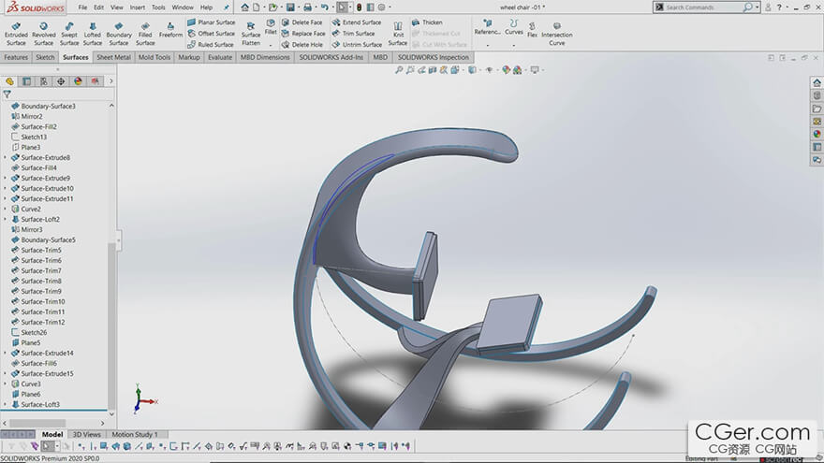Expand the Surface-Extrude9 feature

pos(6,178)
